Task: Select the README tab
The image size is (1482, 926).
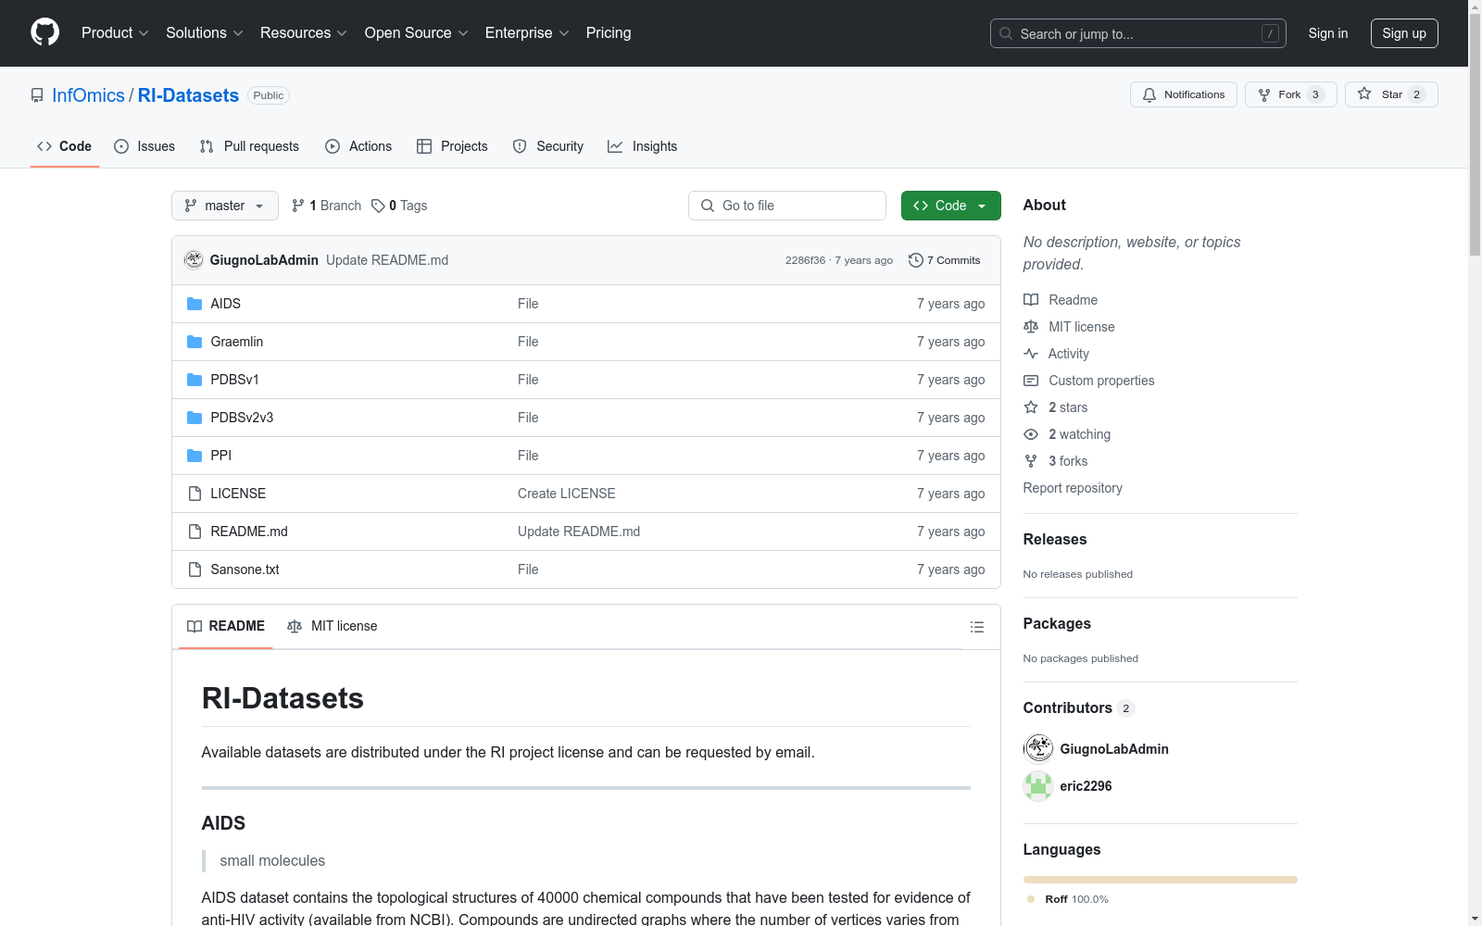Action: click(x=226, y=626)
